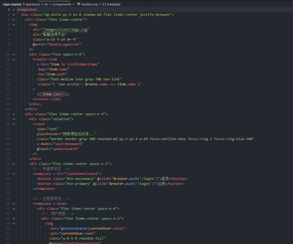
Task: Place cursor on item.label expression
Action: coord(53,94)
